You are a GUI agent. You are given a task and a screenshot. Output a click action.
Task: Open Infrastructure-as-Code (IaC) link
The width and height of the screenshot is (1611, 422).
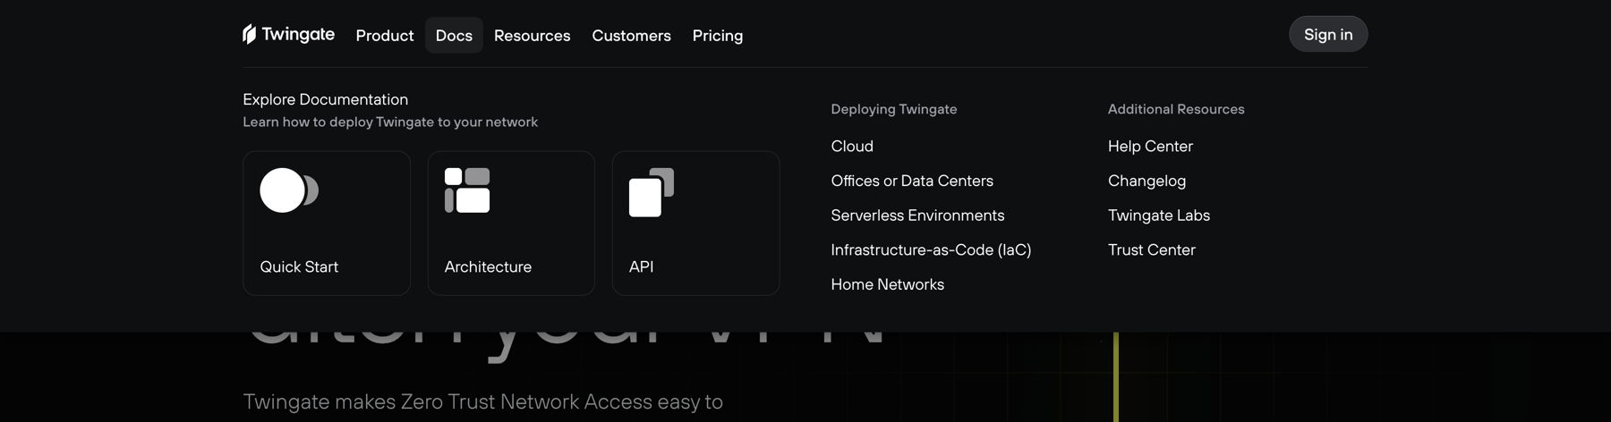pyautogui.click(x=931, y=249)
